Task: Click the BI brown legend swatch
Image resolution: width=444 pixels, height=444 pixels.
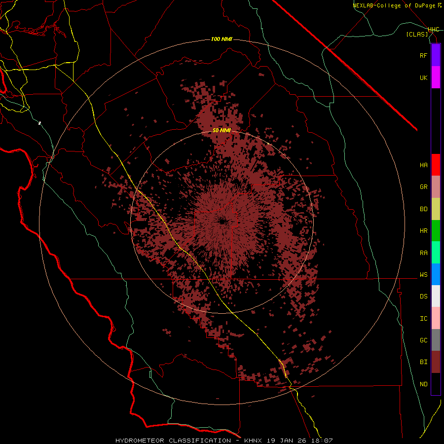Action: (436, 362)
